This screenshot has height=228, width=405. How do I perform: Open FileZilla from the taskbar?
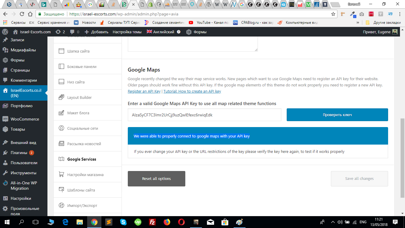(x=152, y=222)
